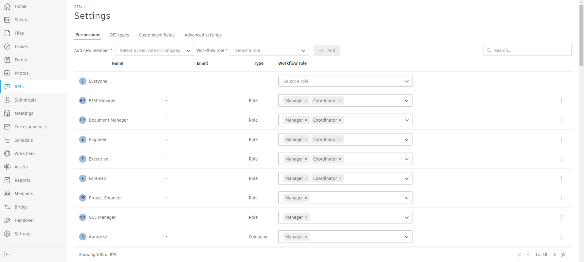The width and height of the screenshot is (584, 262).
Task: Open the Add new member dropdown
Action: pyautogui.click(x=154, y=51)
